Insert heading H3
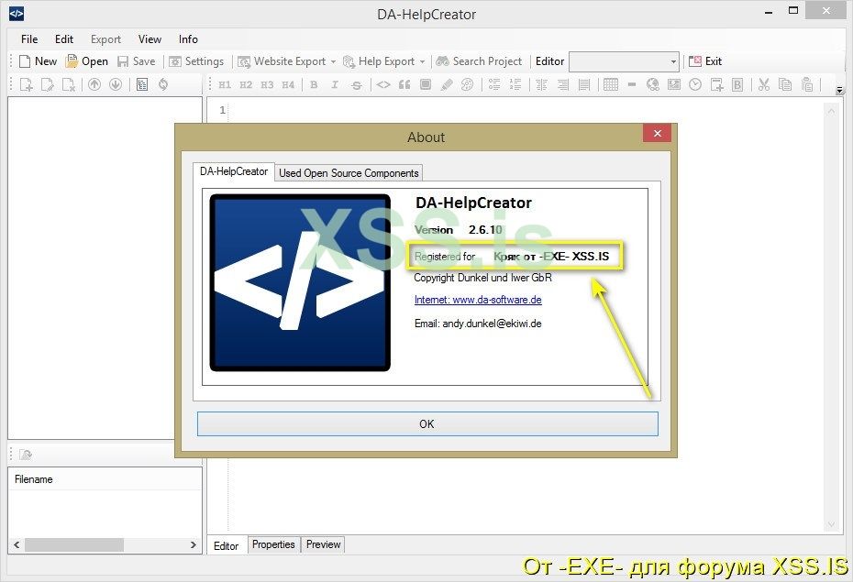The image size is (853, 582). coord(267,84)
